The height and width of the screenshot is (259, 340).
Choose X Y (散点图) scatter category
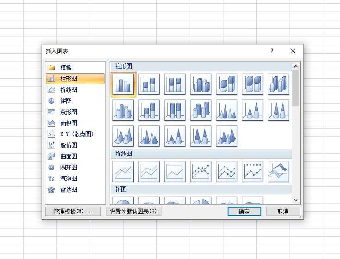(75, 134)
